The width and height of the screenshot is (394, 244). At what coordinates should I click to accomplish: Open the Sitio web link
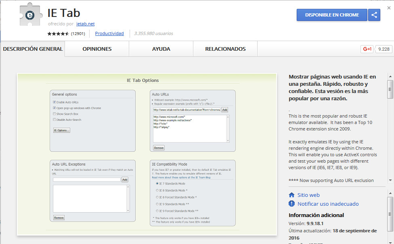pos(308,195)
